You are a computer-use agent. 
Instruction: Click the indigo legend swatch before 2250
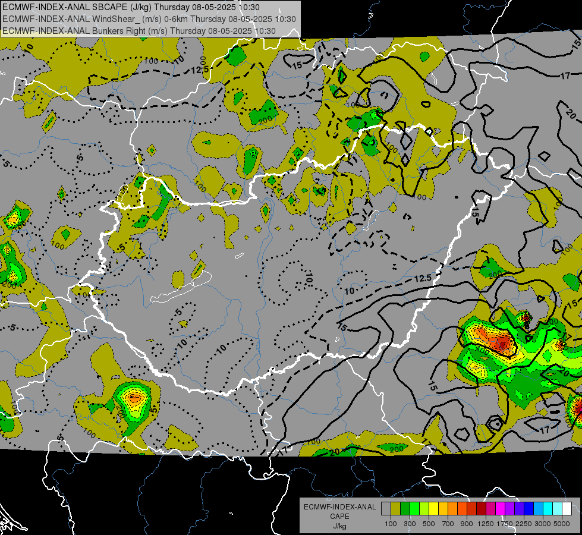tap(519, 509)
